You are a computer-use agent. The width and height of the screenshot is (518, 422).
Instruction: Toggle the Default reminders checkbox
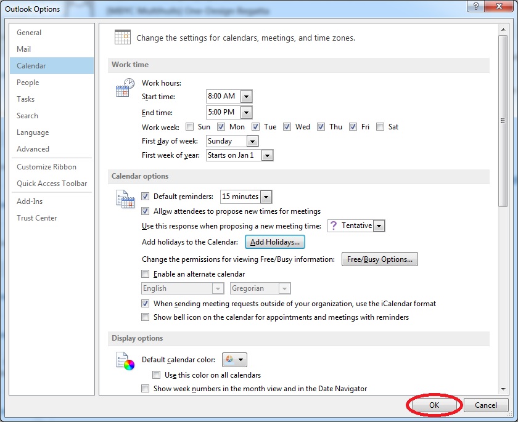(145, 197)
